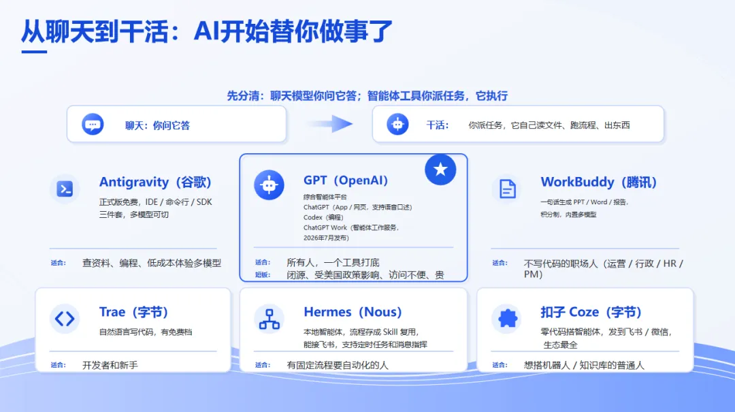Click the code brackets icon beside Trae
This screenshot has width=735, height=412.
click(65, 319)
